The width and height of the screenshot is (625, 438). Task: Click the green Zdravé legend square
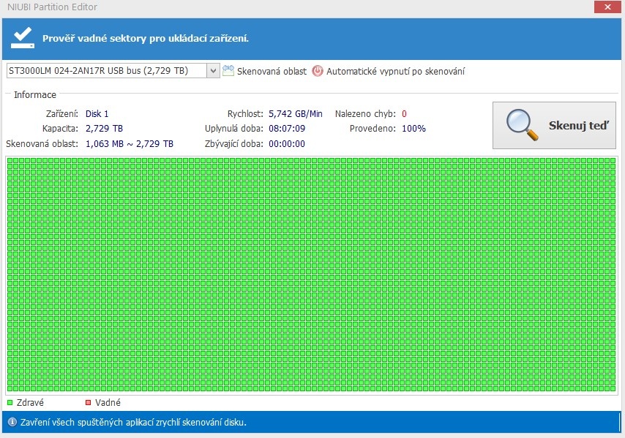coord(10,403)
